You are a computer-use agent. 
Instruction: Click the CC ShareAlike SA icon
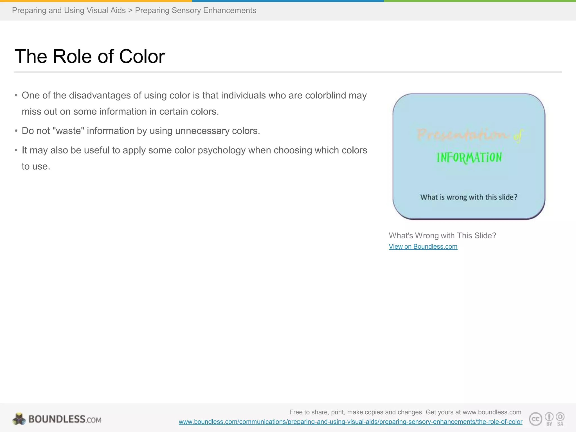point(560,419)
